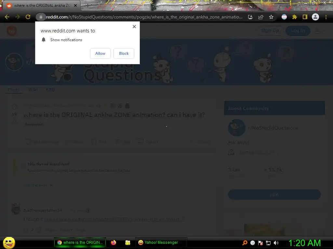
Task: Upvote the ankha ZONE post
Action: tap(14, 106)
